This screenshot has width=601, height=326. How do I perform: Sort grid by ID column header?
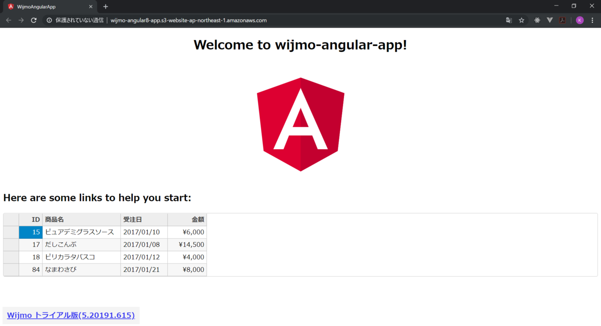(31, 219)
